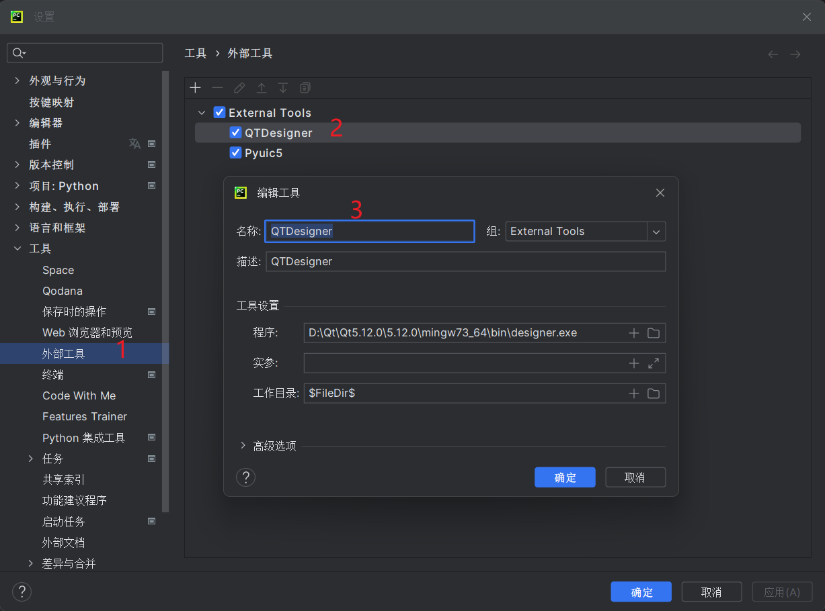This screenshot has height=611, width=825.
Task: Insert macro into arguments field with plus icon
Action: 633,363
